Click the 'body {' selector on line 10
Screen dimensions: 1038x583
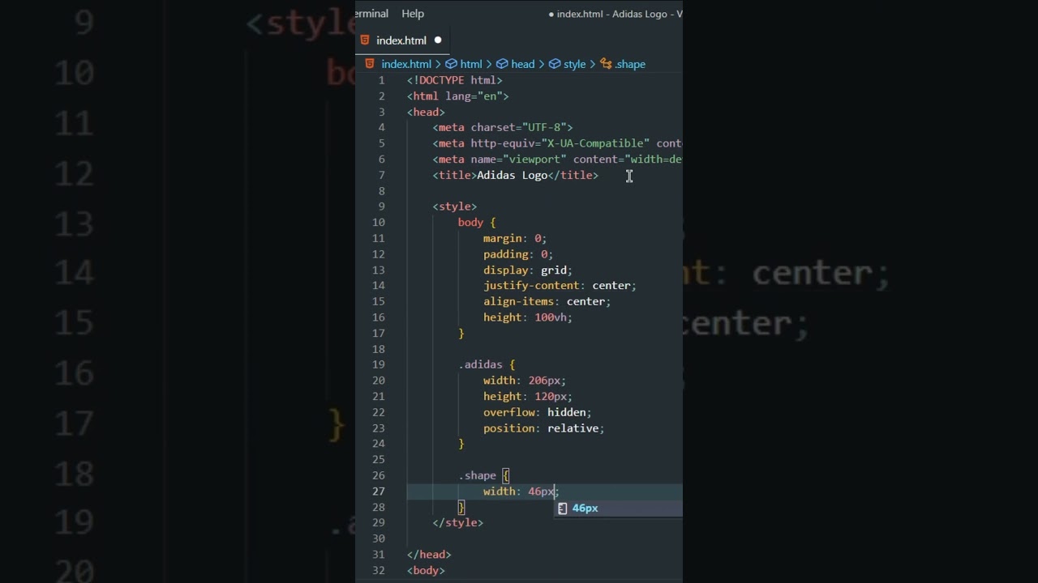[x=477, y=222]
